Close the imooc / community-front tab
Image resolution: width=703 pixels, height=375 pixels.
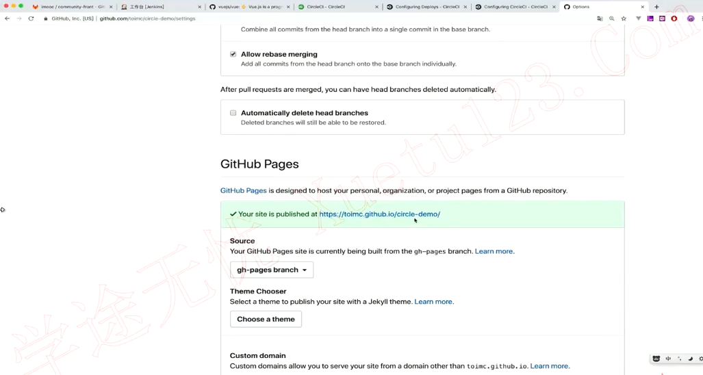[111, 7]
